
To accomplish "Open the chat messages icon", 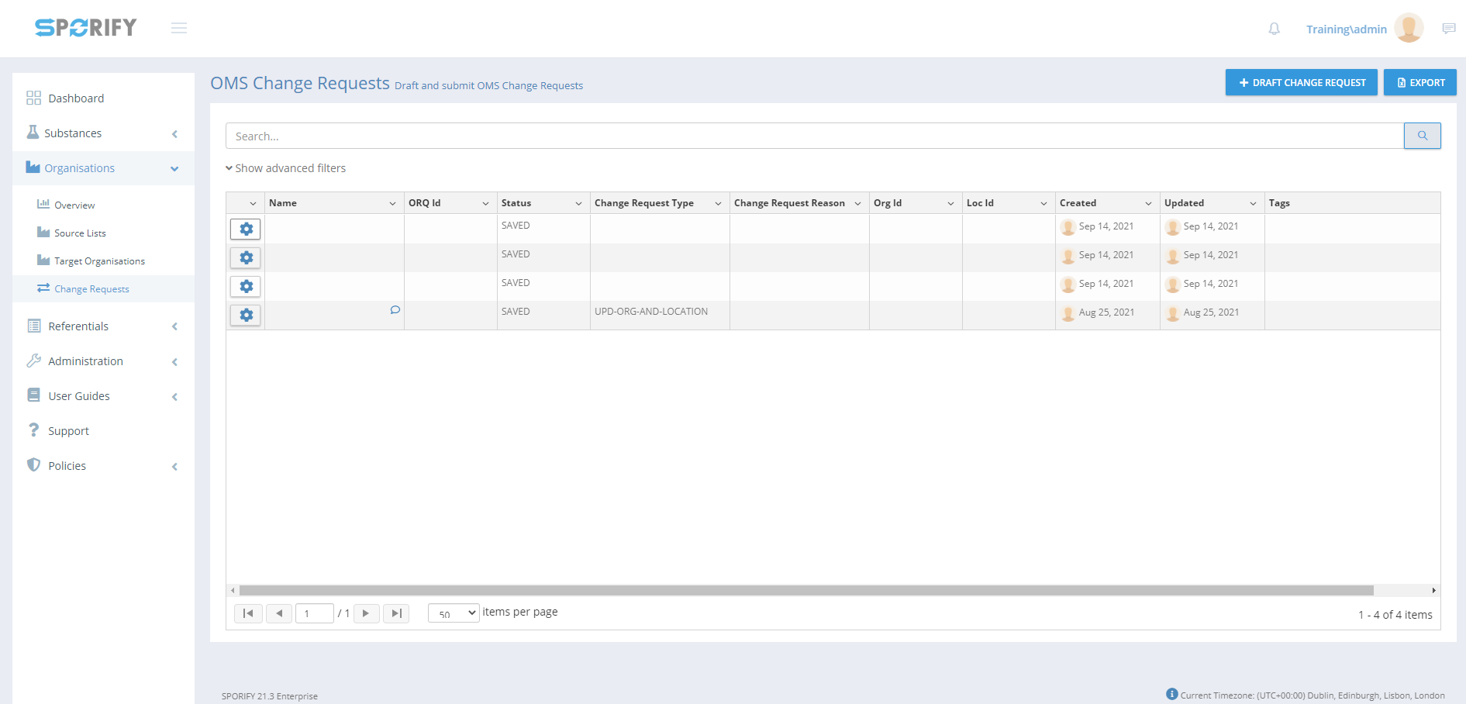I will [x=1448, y=29].
